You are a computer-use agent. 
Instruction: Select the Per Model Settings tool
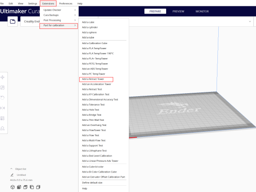point(3,118)
